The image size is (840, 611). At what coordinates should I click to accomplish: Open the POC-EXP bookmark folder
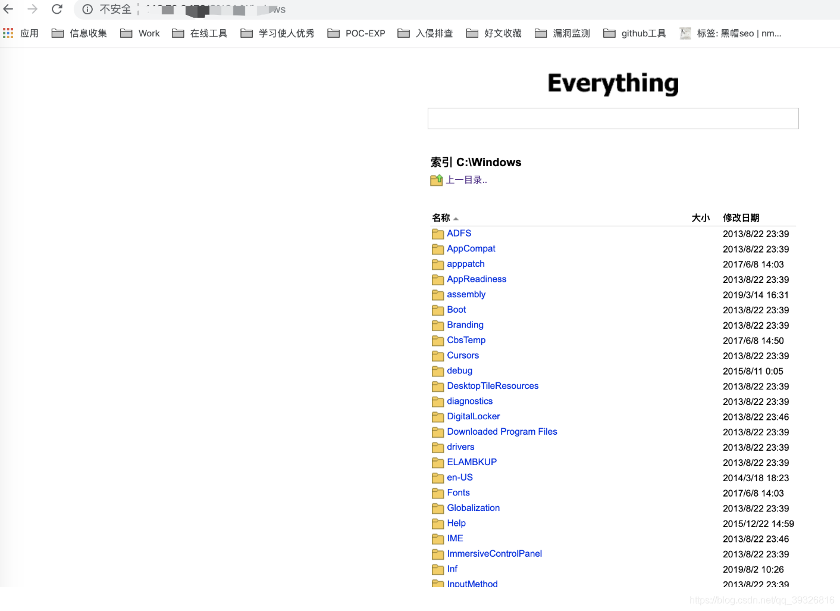[x=356, y=33]
